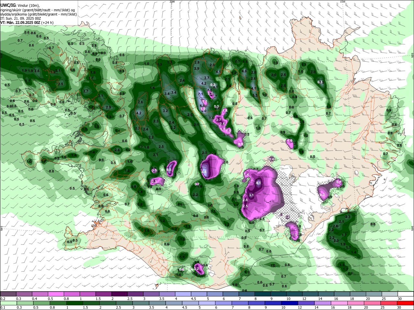Click the "UWC/IG" title text

(x=8, y=5)
